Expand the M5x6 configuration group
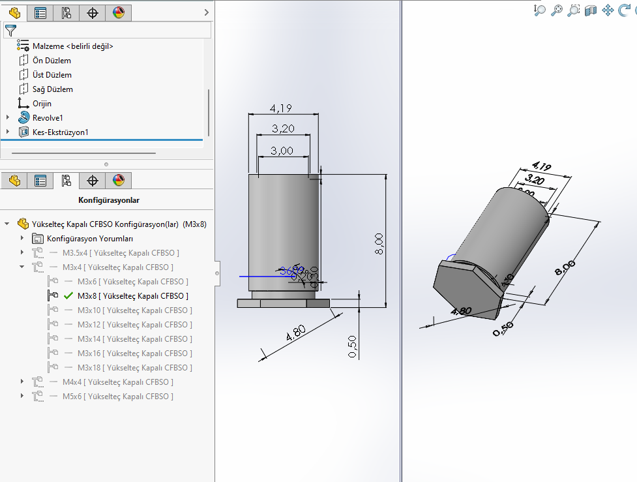Screen dimensions: 637x482 tap(22, 397)
